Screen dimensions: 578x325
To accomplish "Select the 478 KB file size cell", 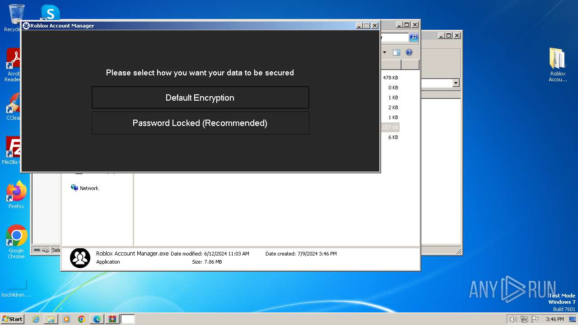I will point(391,78).
